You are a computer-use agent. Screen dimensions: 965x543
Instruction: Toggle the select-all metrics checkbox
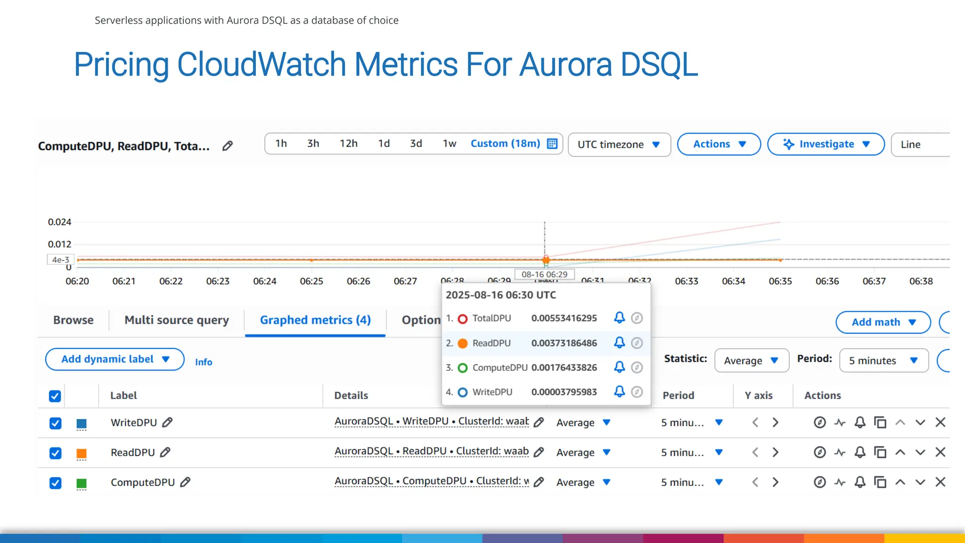[x=55, y=396]
